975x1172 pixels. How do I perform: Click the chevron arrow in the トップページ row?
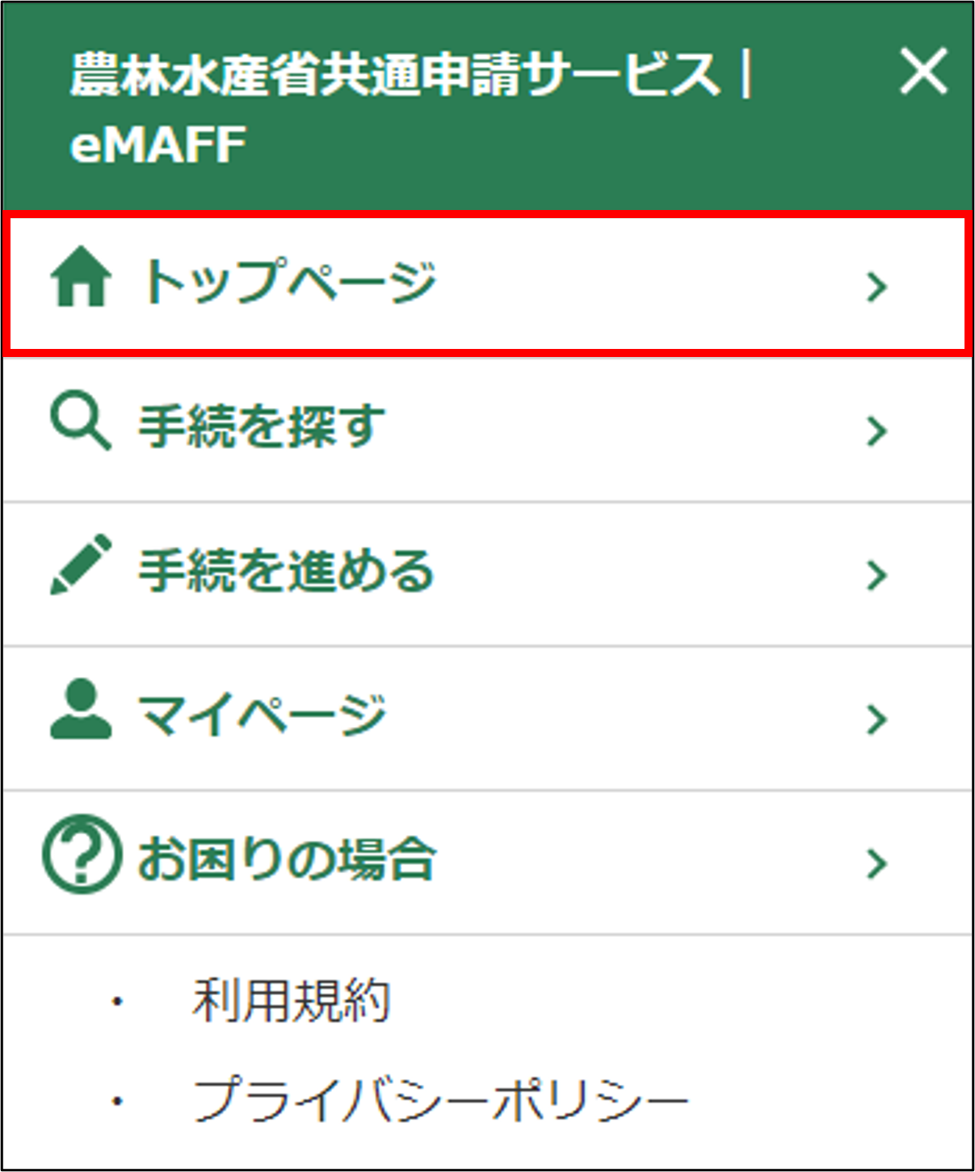876,287
